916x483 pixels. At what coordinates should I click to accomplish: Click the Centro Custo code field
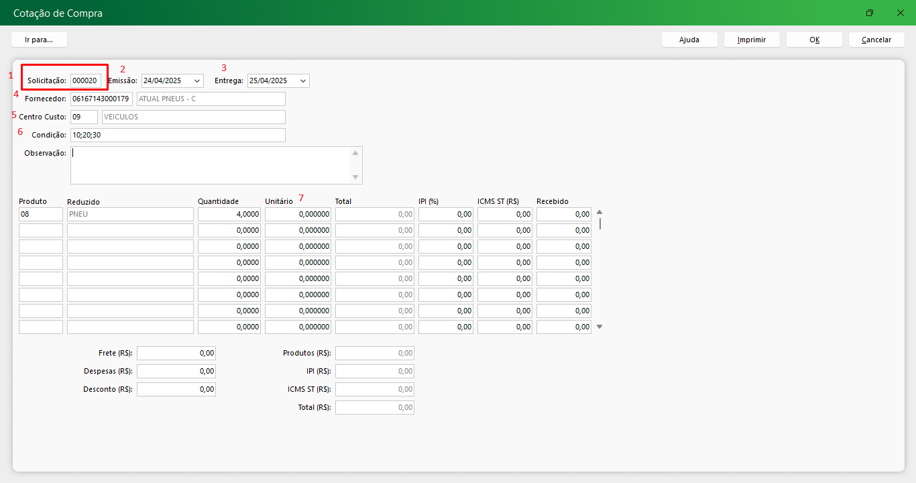[83, 117]
